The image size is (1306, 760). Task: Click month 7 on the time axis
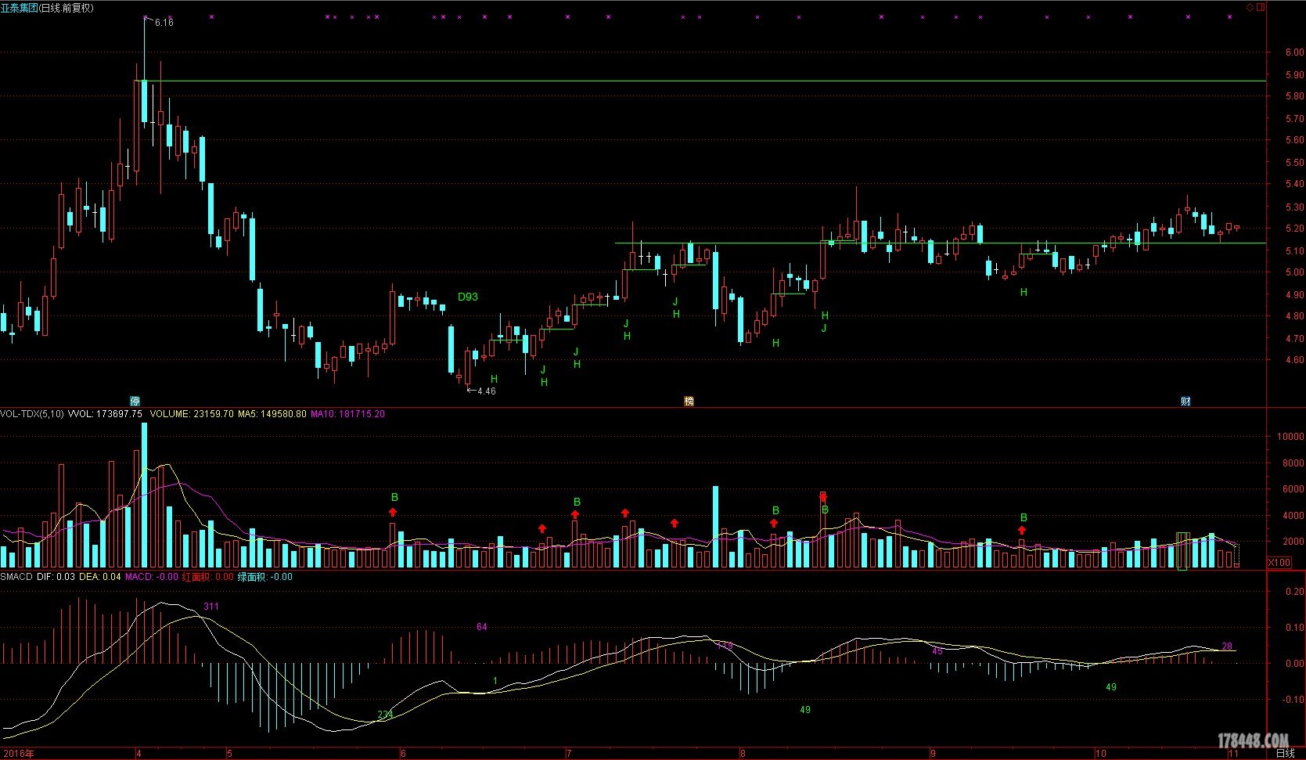[569, 754]
